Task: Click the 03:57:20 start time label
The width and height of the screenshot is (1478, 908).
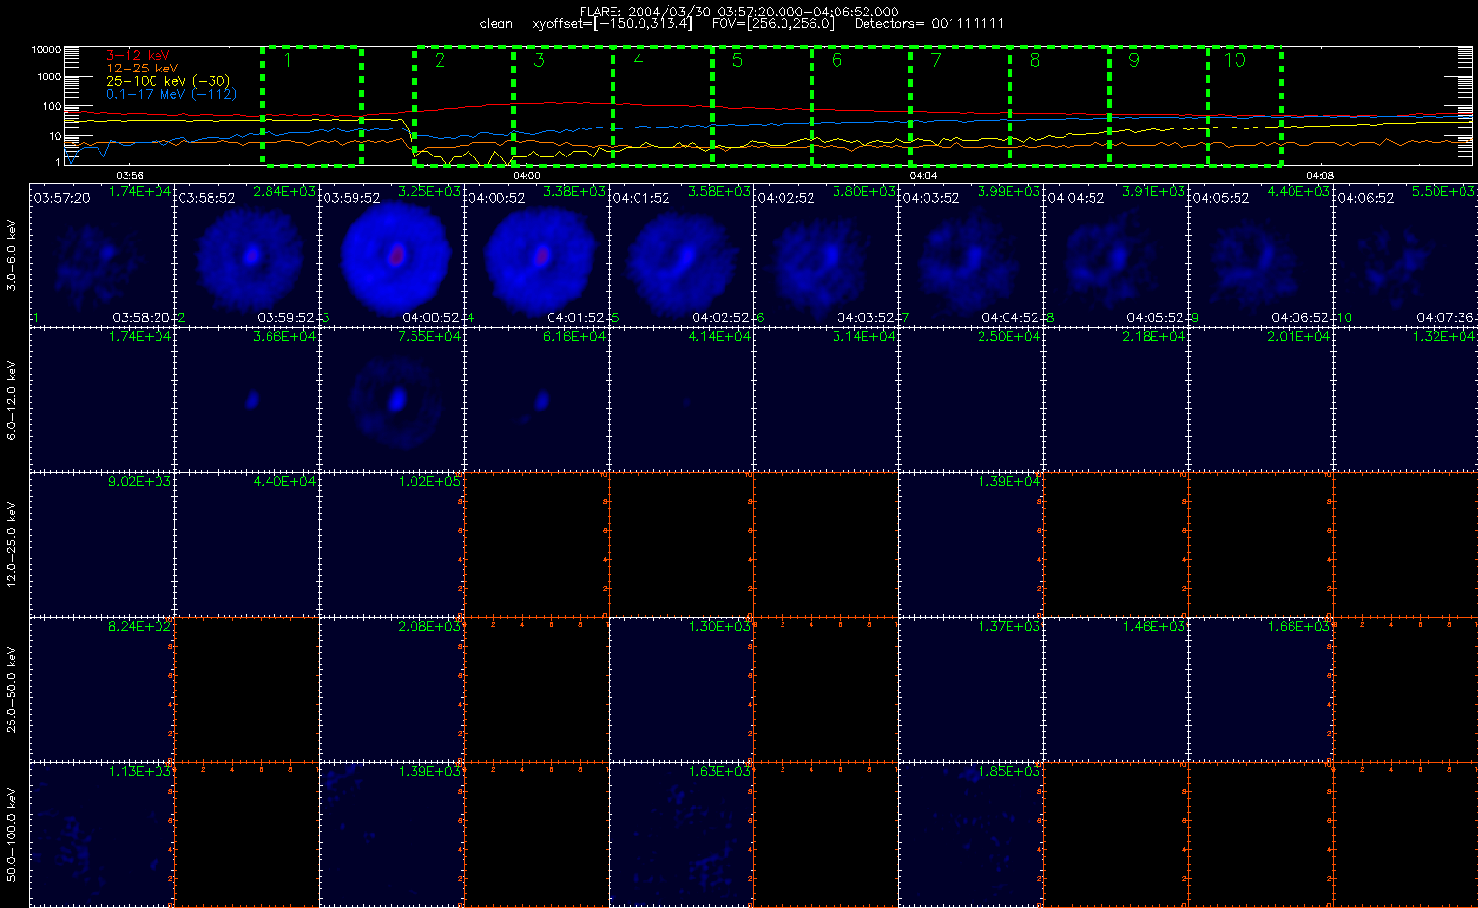Action: 62,197
